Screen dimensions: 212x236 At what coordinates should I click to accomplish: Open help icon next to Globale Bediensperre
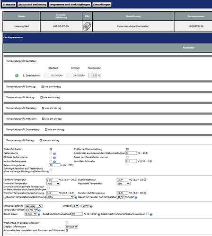[x=54, y=158]
